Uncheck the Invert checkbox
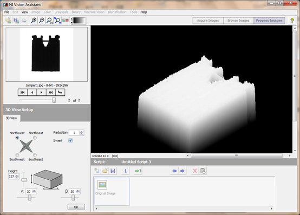Viewport: 300px width, 215px height. click(x=70, y=141)
